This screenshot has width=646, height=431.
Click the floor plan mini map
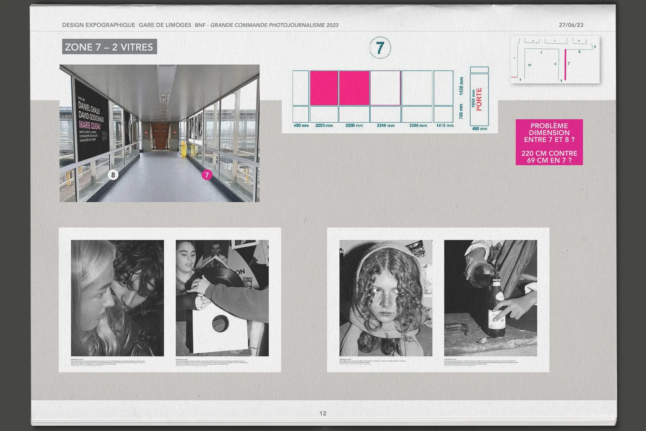[x=555, y=60]
